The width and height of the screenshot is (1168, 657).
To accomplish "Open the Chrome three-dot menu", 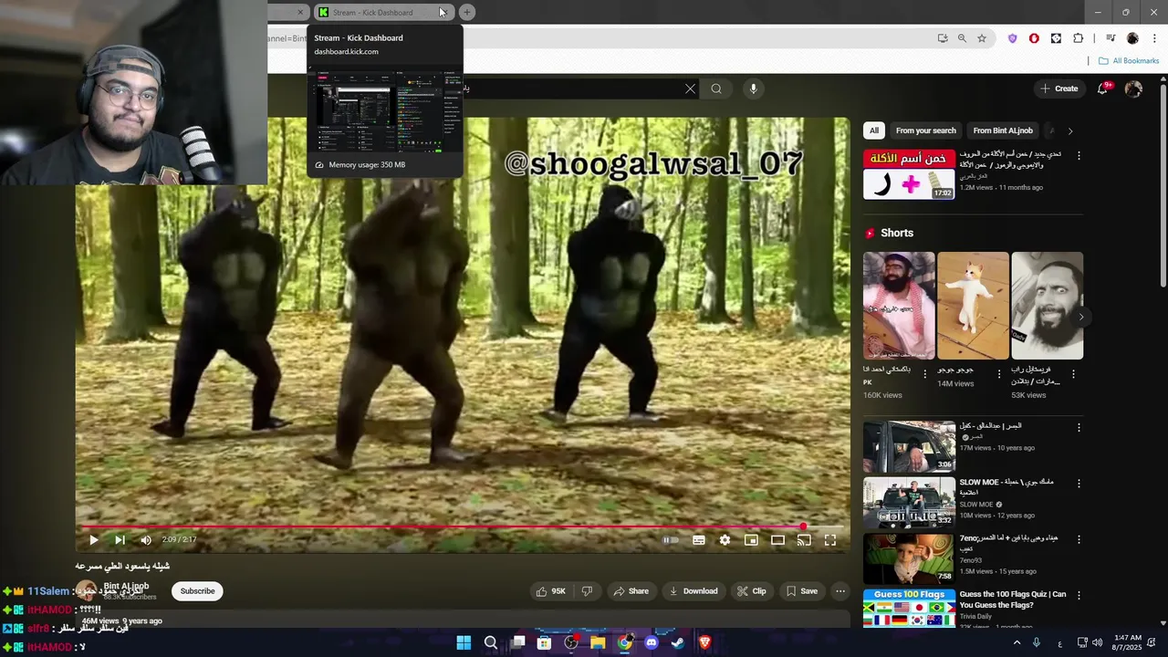I will [1153, 38].
